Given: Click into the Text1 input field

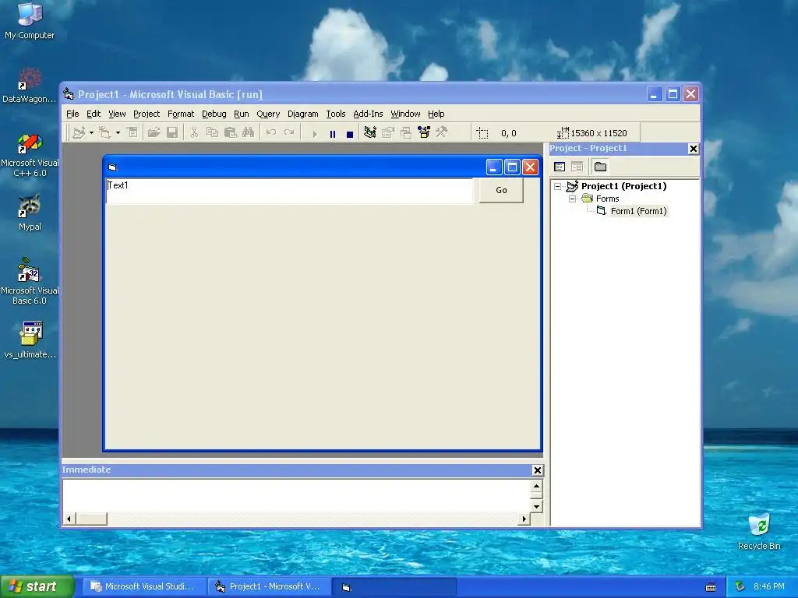Looking at the screenshot, I should 289,192.
